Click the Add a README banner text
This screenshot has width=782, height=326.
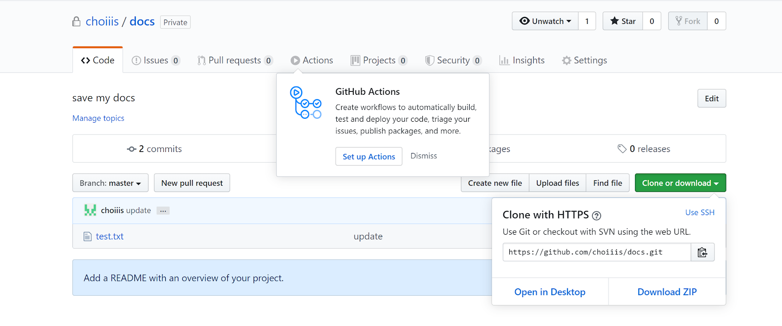184,278
